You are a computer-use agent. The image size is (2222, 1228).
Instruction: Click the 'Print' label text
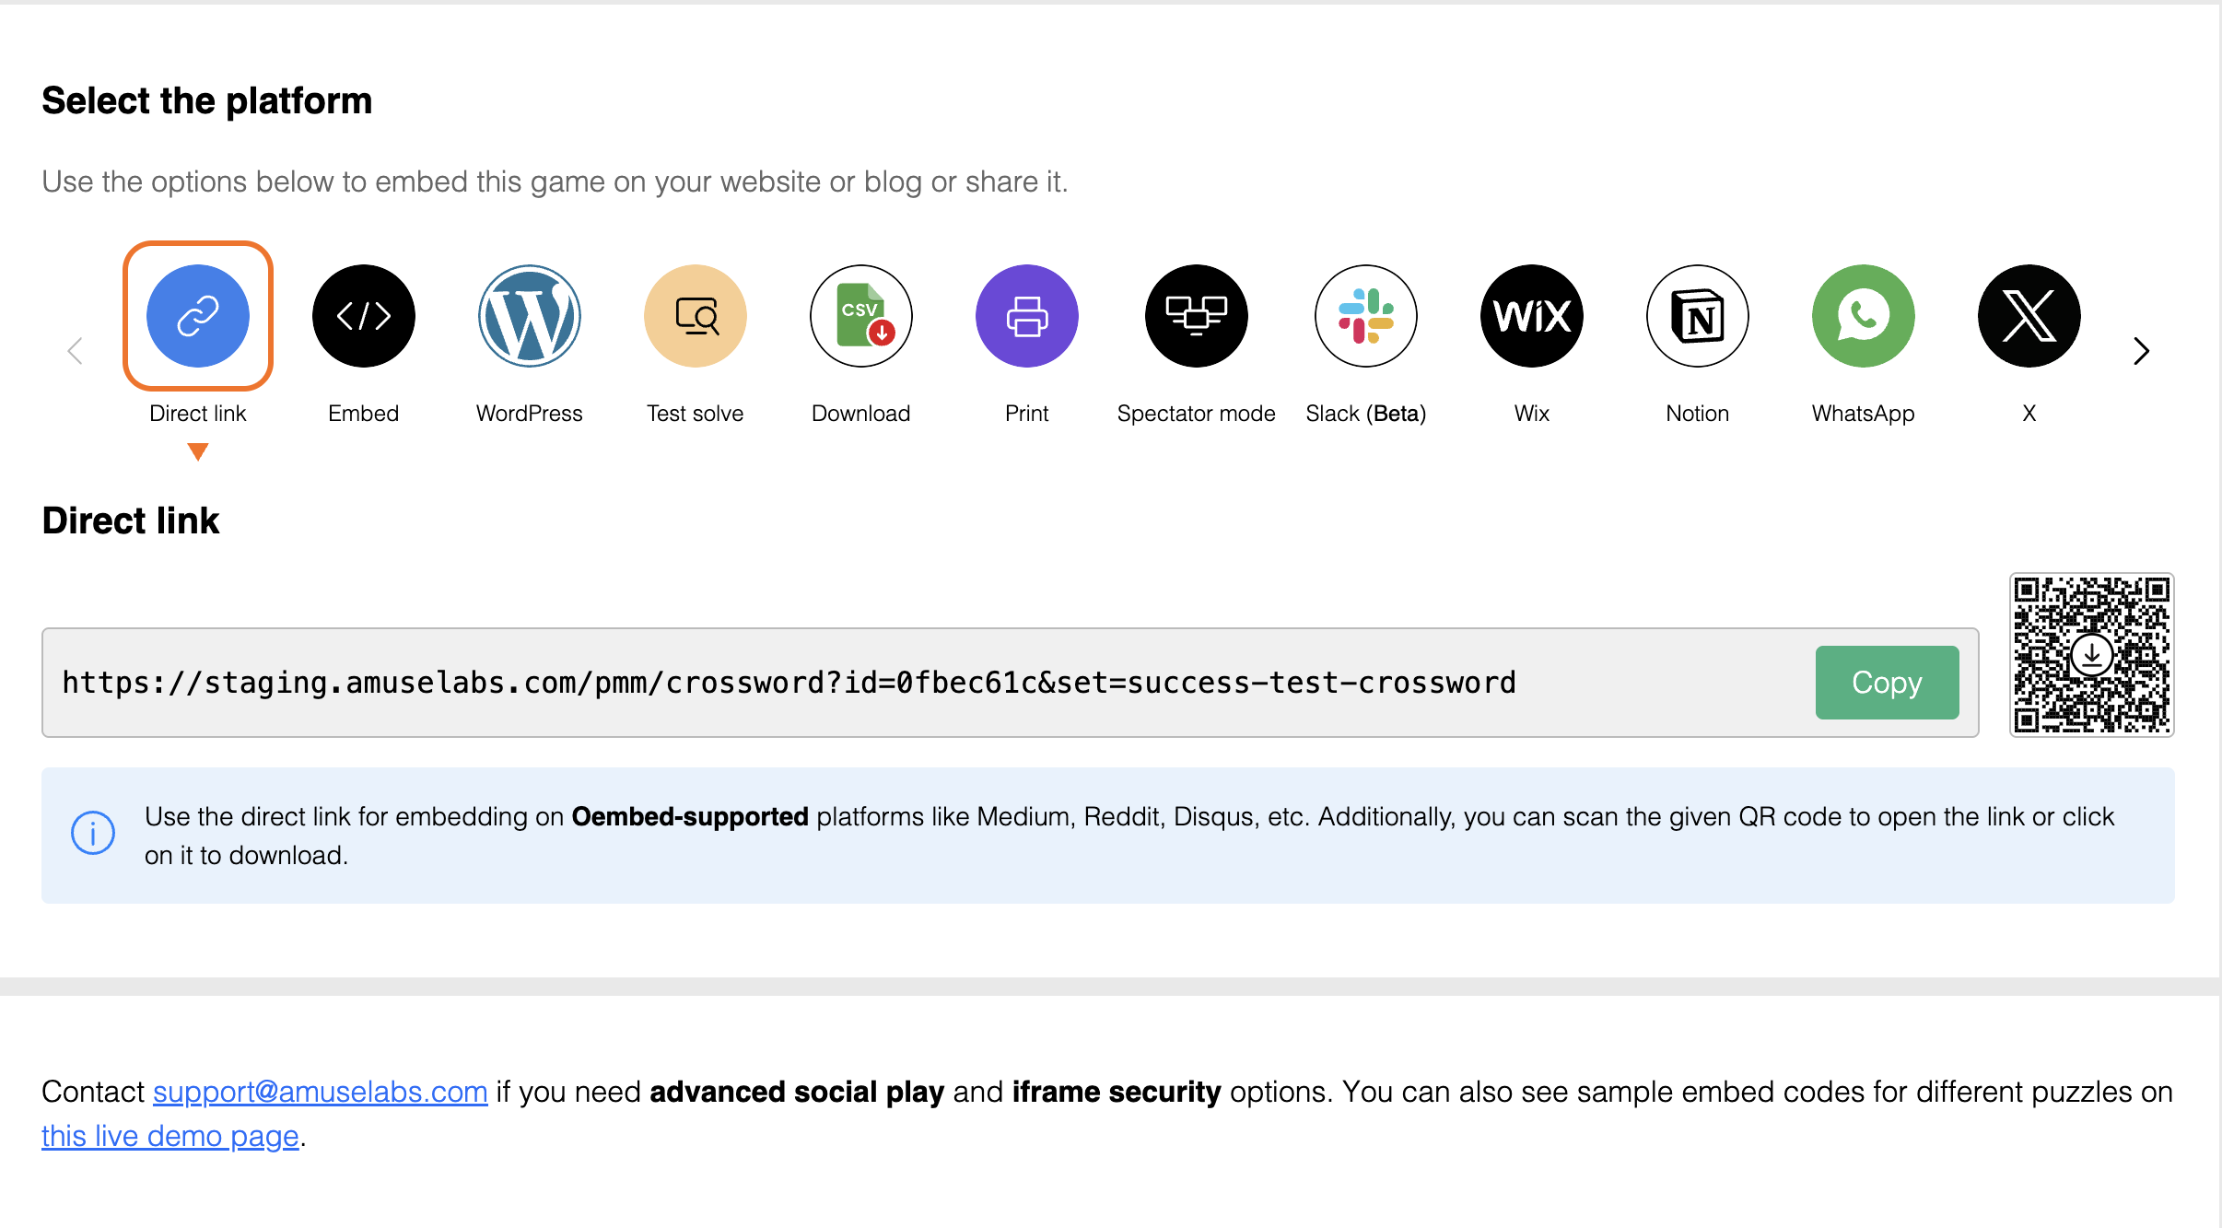pos(1027,414)
